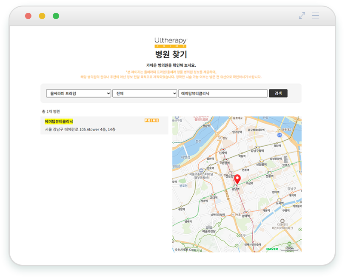Image resolution: width=345 pixels, height=278 pixels.
Task: Open the 울쎄라피 프라임 dropdown
Action: pyautogui.click(x=78, y=94)
